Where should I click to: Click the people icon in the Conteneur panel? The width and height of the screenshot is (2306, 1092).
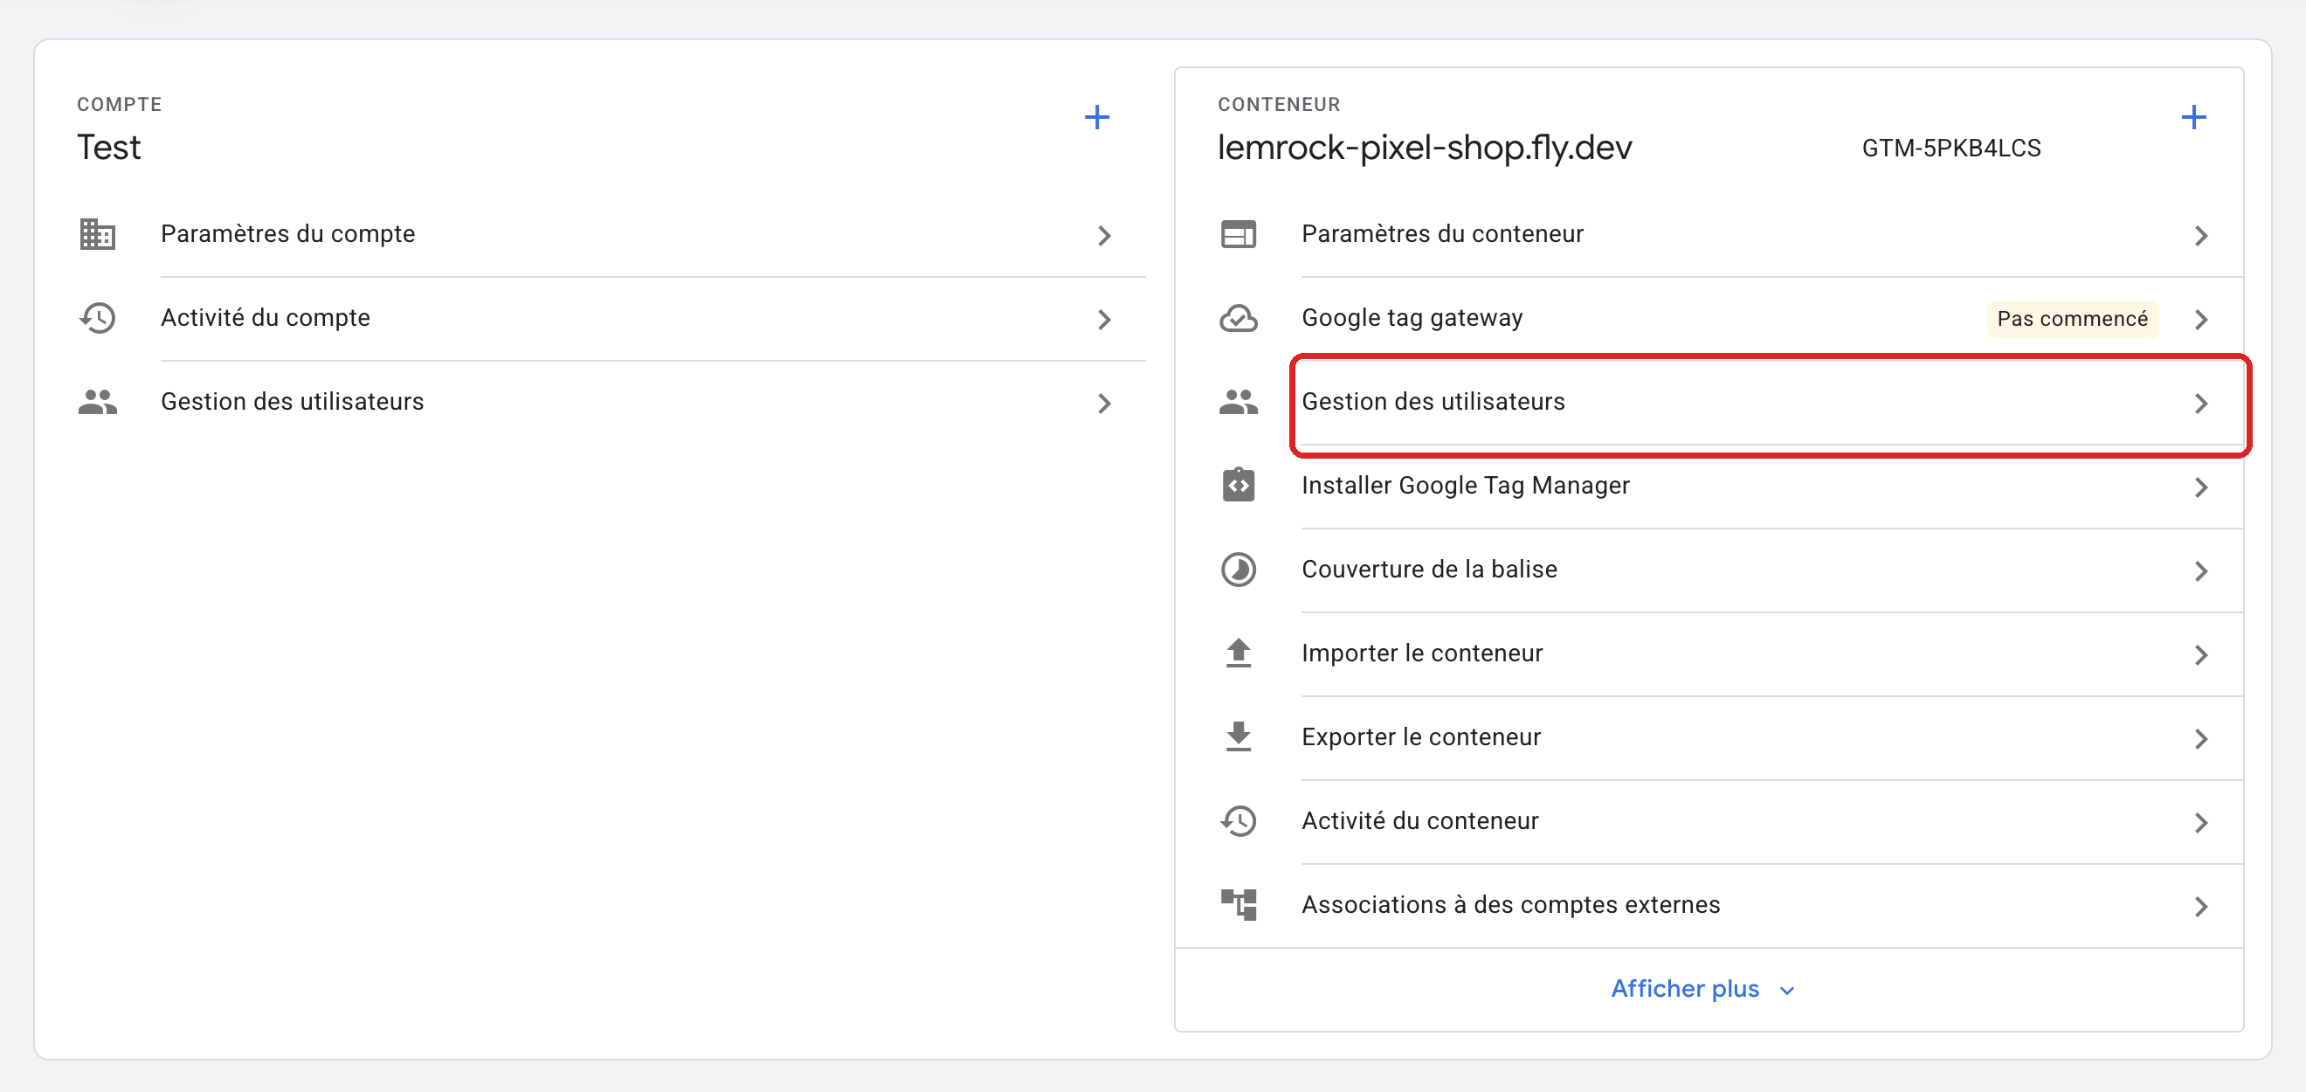click(x=1238, y=402)
